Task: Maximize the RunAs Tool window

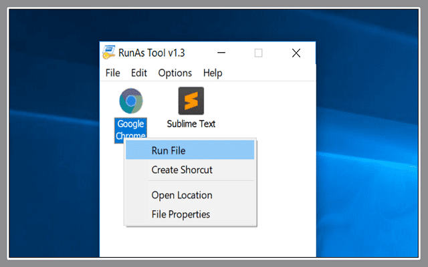Action: click(x=259, y=53)
